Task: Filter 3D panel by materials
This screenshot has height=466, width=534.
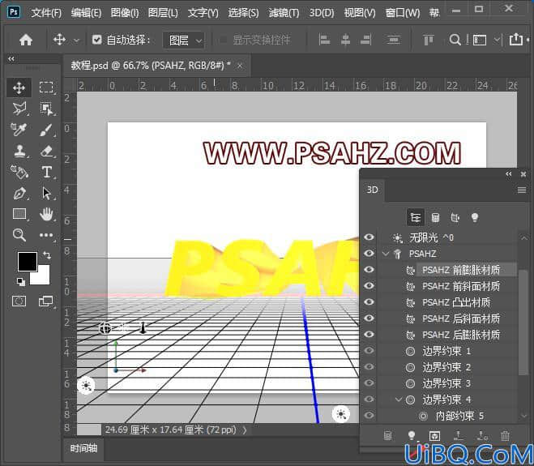Action: [455, 217]
